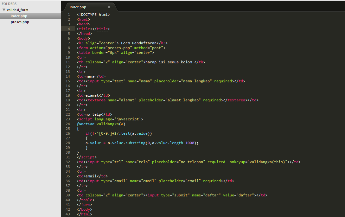
Task: Click line number 4 in the gutter
Action: [69, 29]
